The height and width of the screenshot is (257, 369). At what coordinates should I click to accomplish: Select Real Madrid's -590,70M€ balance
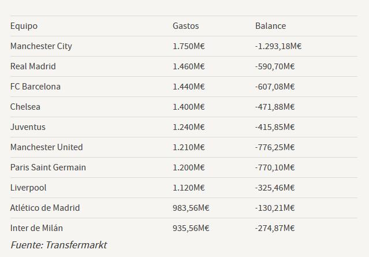point(275,66)
